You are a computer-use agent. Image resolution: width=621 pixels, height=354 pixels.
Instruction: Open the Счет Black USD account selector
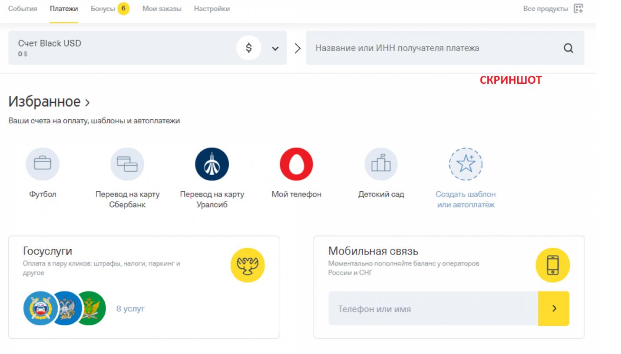[x=148, y=48]
